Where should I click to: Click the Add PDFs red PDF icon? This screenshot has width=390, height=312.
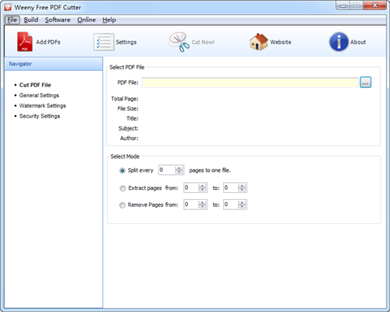[25, 41]
